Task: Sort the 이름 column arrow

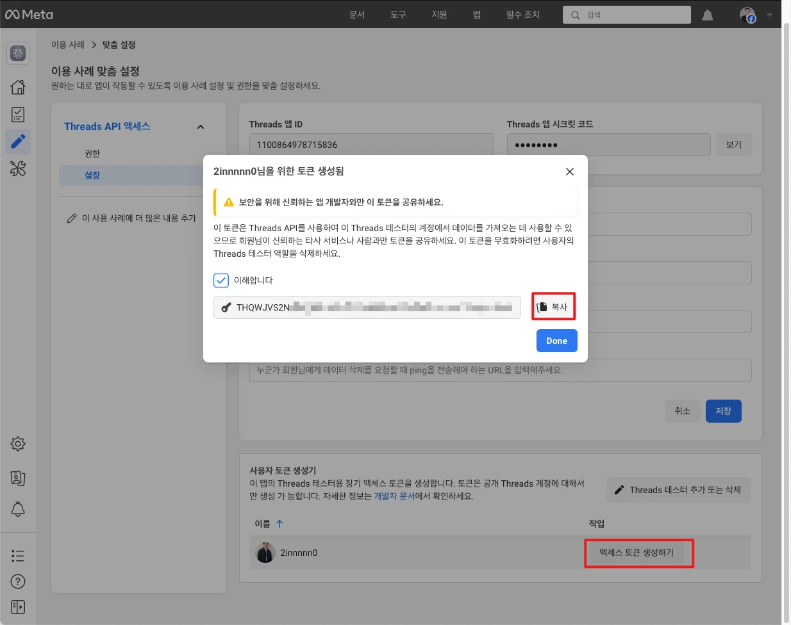Action: point(279,524)
